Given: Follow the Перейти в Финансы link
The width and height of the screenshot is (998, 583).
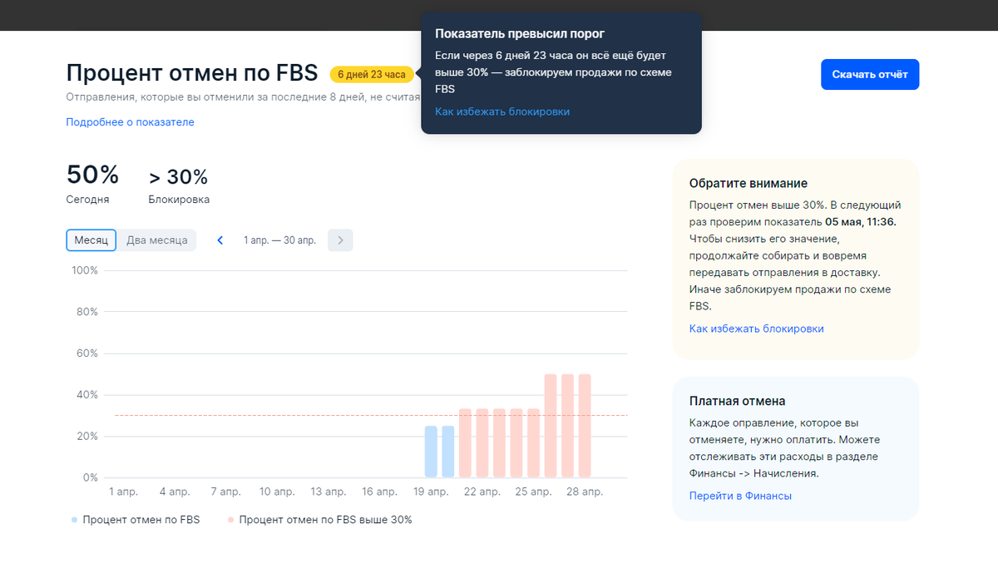Looking at the screenshot, I should 740,496.
